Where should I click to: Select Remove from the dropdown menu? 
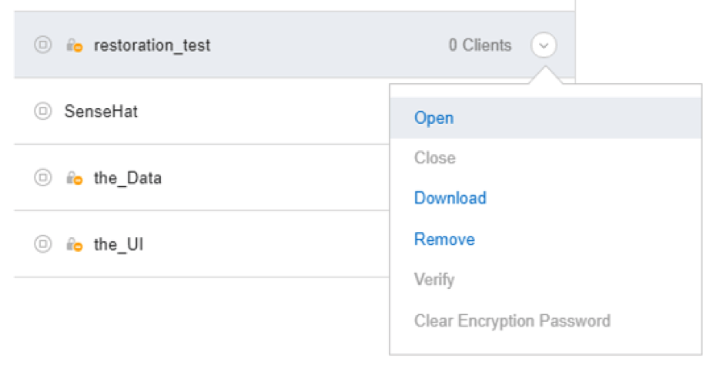[x=444, y=239]
